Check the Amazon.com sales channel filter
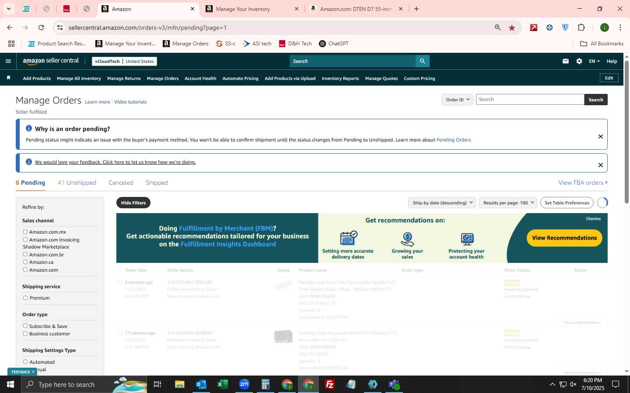The width and height of the screenshot is (630, 393). coord(25,269)
